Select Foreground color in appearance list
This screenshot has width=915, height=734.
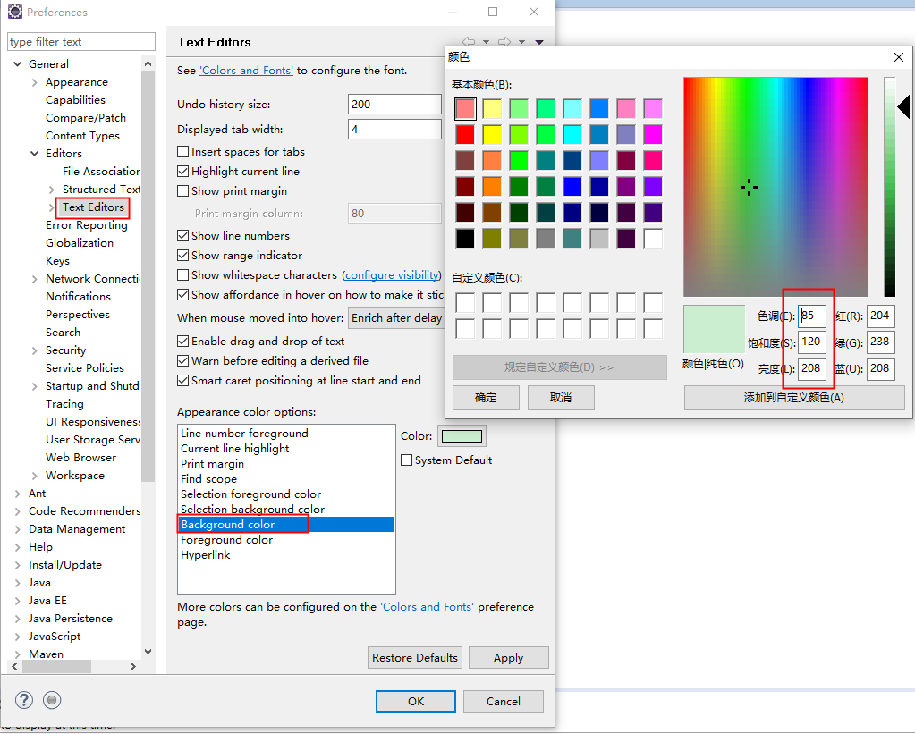(x=226, y=540)
